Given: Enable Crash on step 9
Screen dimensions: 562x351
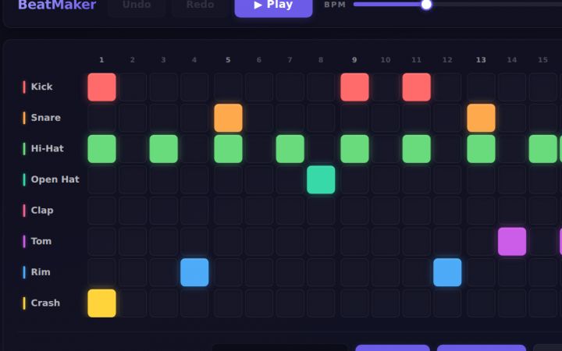Looking at the screenshot, I should click(354, 303).
